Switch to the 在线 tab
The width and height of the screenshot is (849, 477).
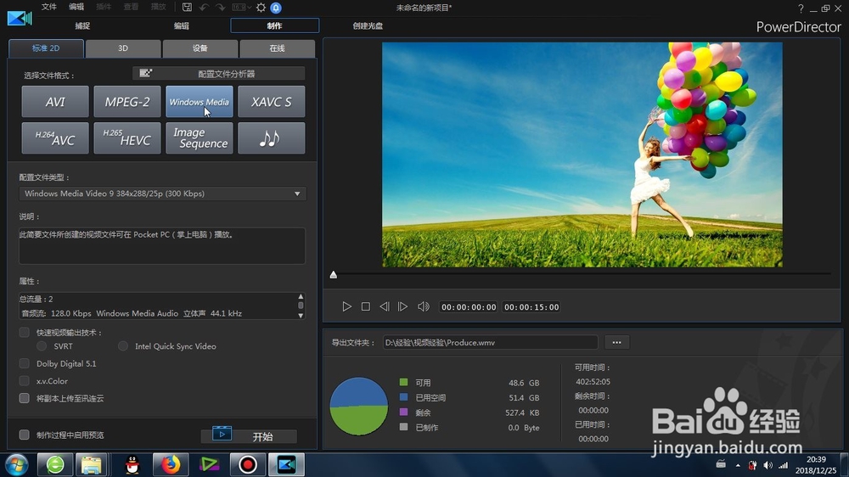tap(278, 48)
